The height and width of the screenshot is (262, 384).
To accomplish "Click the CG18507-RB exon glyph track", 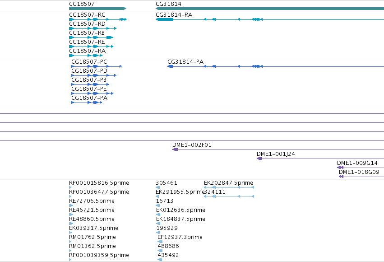I will point(91,37).
